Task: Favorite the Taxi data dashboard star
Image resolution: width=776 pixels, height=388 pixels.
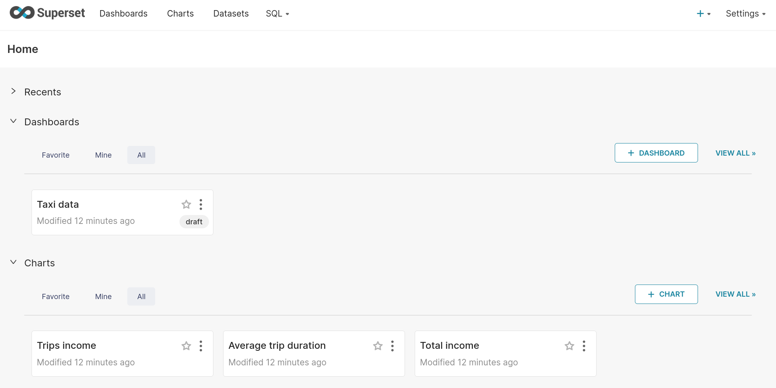Action: [186, 205]
